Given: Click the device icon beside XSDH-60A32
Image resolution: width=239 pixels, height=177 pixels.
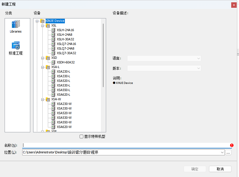Looking at the screenshot, I should click(x=53, y=62).
